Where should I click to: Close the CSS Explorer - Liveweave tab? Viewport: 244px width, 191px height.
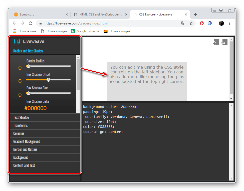pyautogui.click(x=186, y=14)
